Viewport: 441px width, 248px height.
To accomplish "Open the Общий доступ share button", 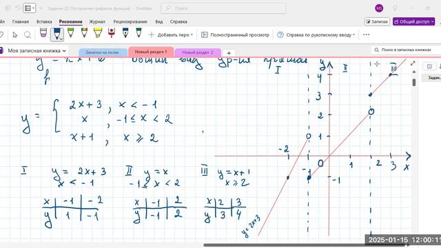I will point(413,21).
